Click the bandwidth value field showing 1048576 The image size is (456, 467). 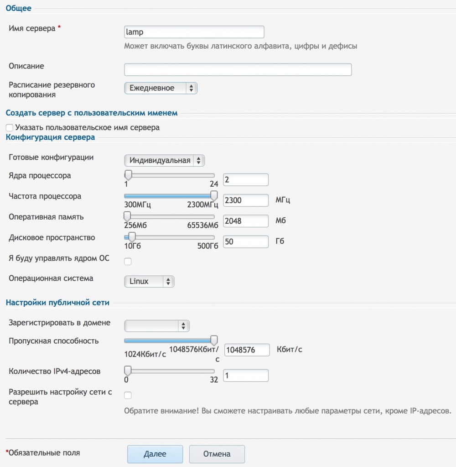247,350
